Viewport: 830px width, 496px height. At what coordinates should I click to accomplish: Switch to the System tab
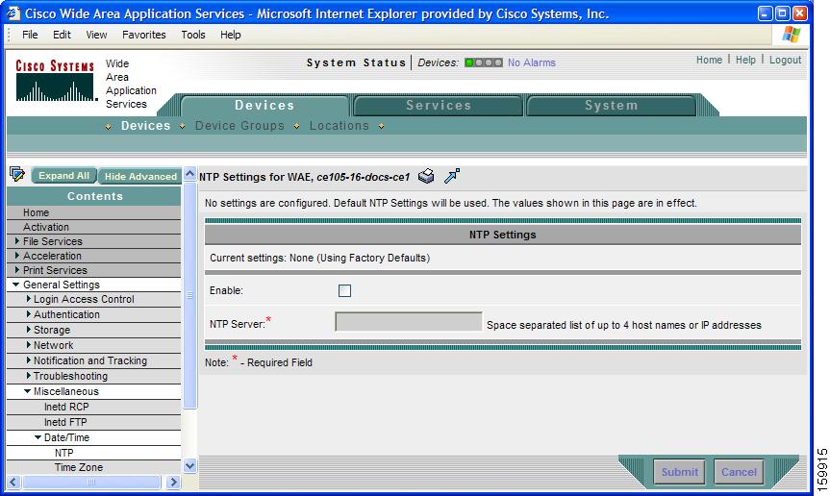[611, 105]
